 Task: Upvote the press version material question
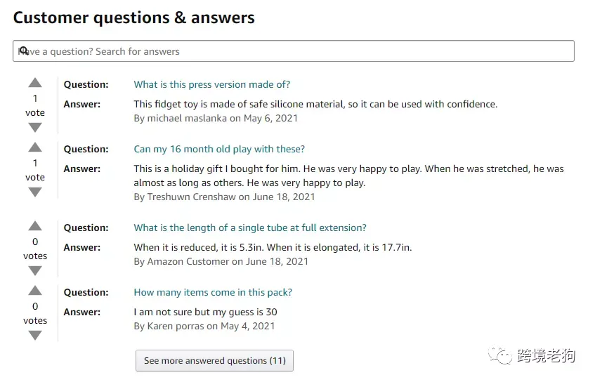coord(35,83)
